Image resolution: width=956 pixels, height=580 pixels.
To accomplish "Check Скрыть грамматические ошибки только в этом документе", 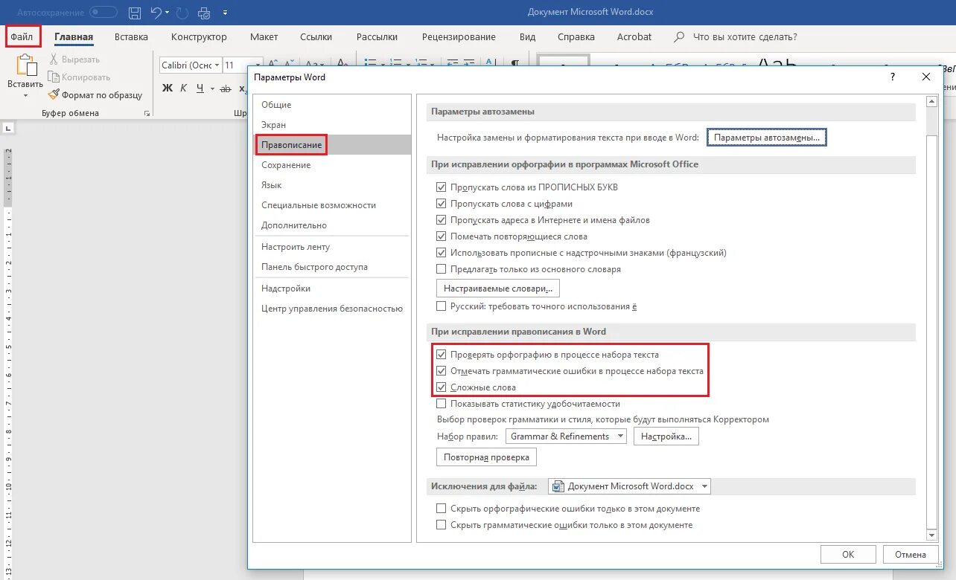I will (x=442, y=525).
